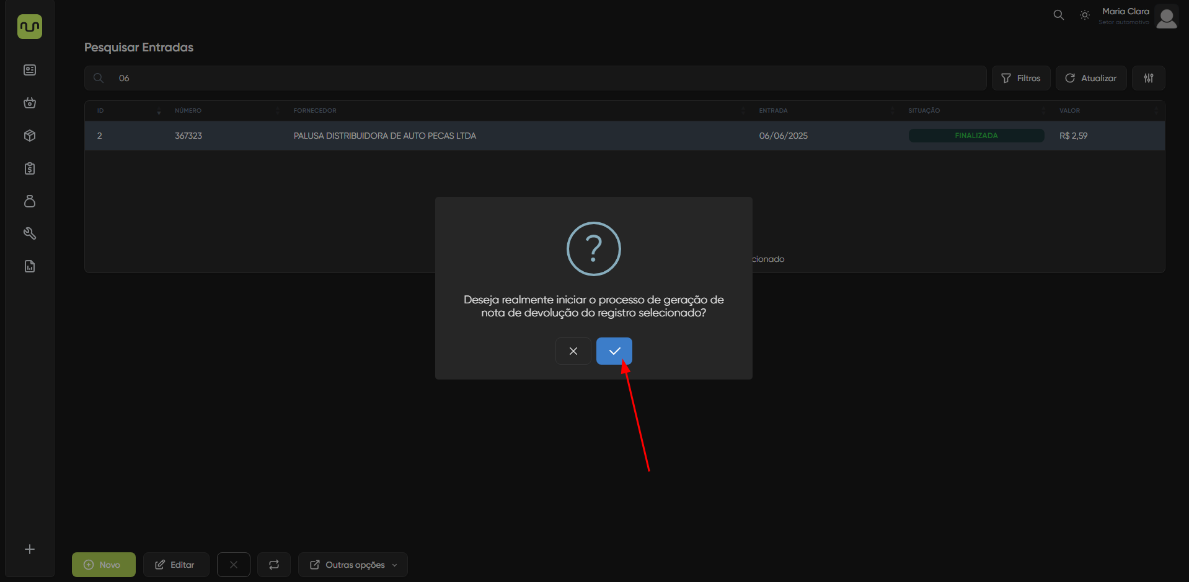This screenshot has width=1189, height=582.
Task: Open the money bag sidebar icon
Action: pos(30,201)
